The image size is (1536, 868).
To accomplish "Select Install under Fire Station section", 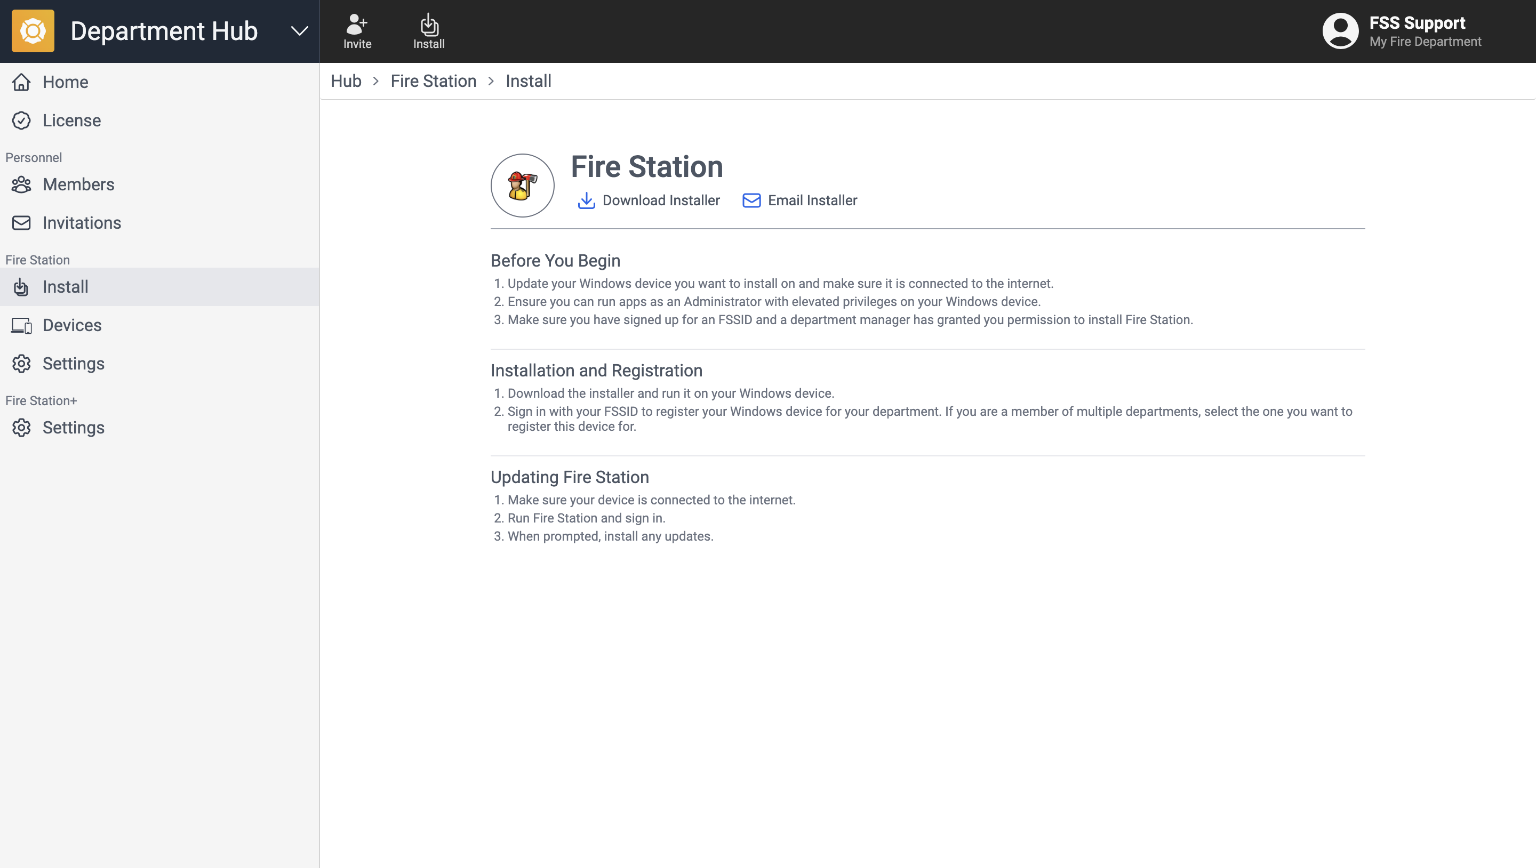I will coord(65,287).
